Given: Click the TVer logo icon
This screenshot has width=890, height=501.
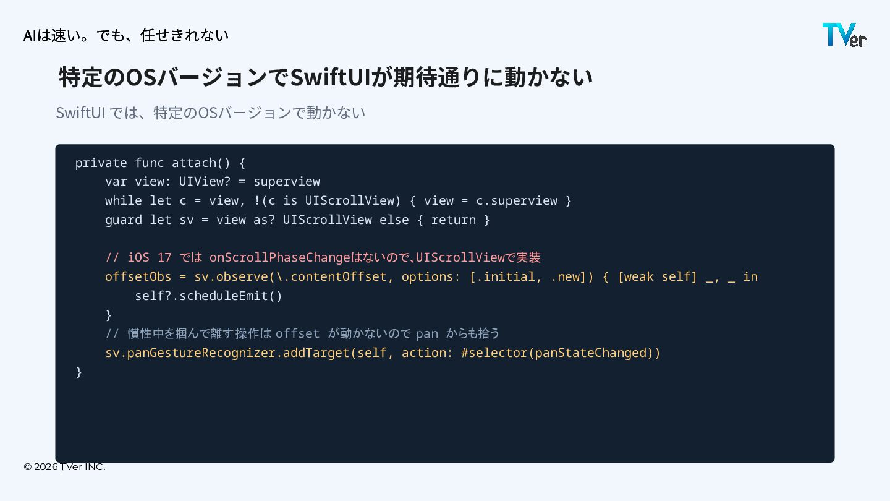Looking at the screenshot, I should tap(844, 35).
